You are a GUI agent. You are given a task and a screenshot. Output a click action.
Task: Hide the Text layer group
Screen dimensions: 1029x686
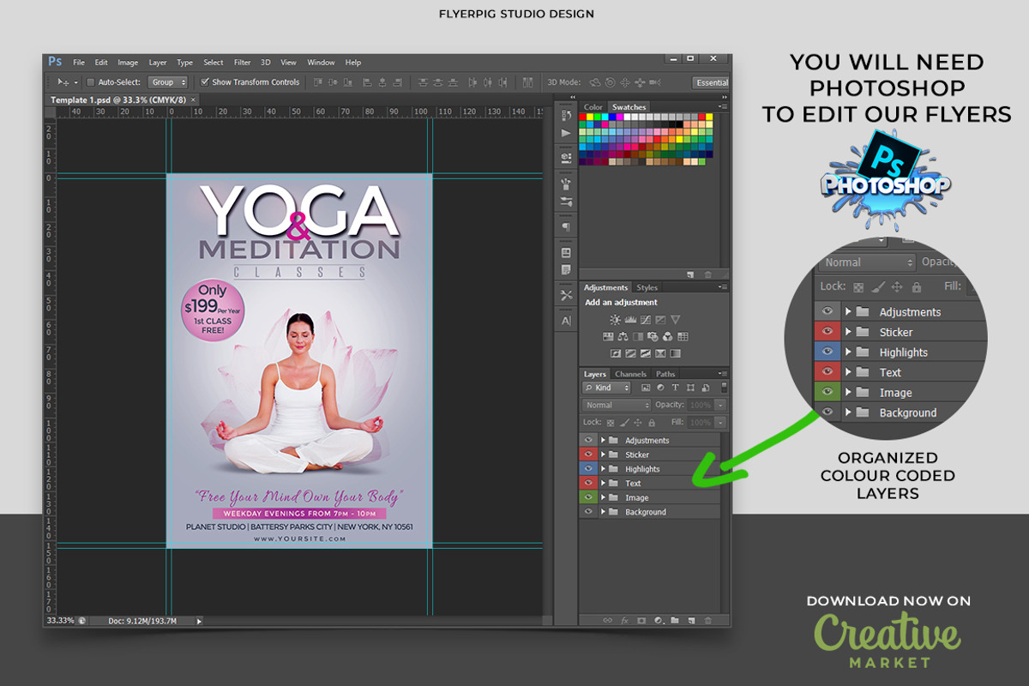tap(587, 483)
